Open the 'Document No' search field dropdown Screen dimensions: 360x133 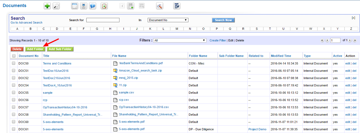point(168,20)
